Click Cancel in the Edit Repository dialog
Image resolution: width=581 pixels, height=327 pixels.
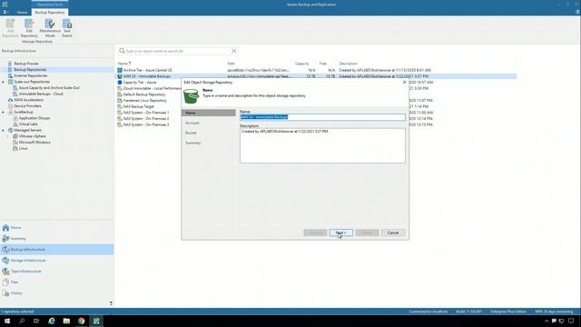(393, 233)
